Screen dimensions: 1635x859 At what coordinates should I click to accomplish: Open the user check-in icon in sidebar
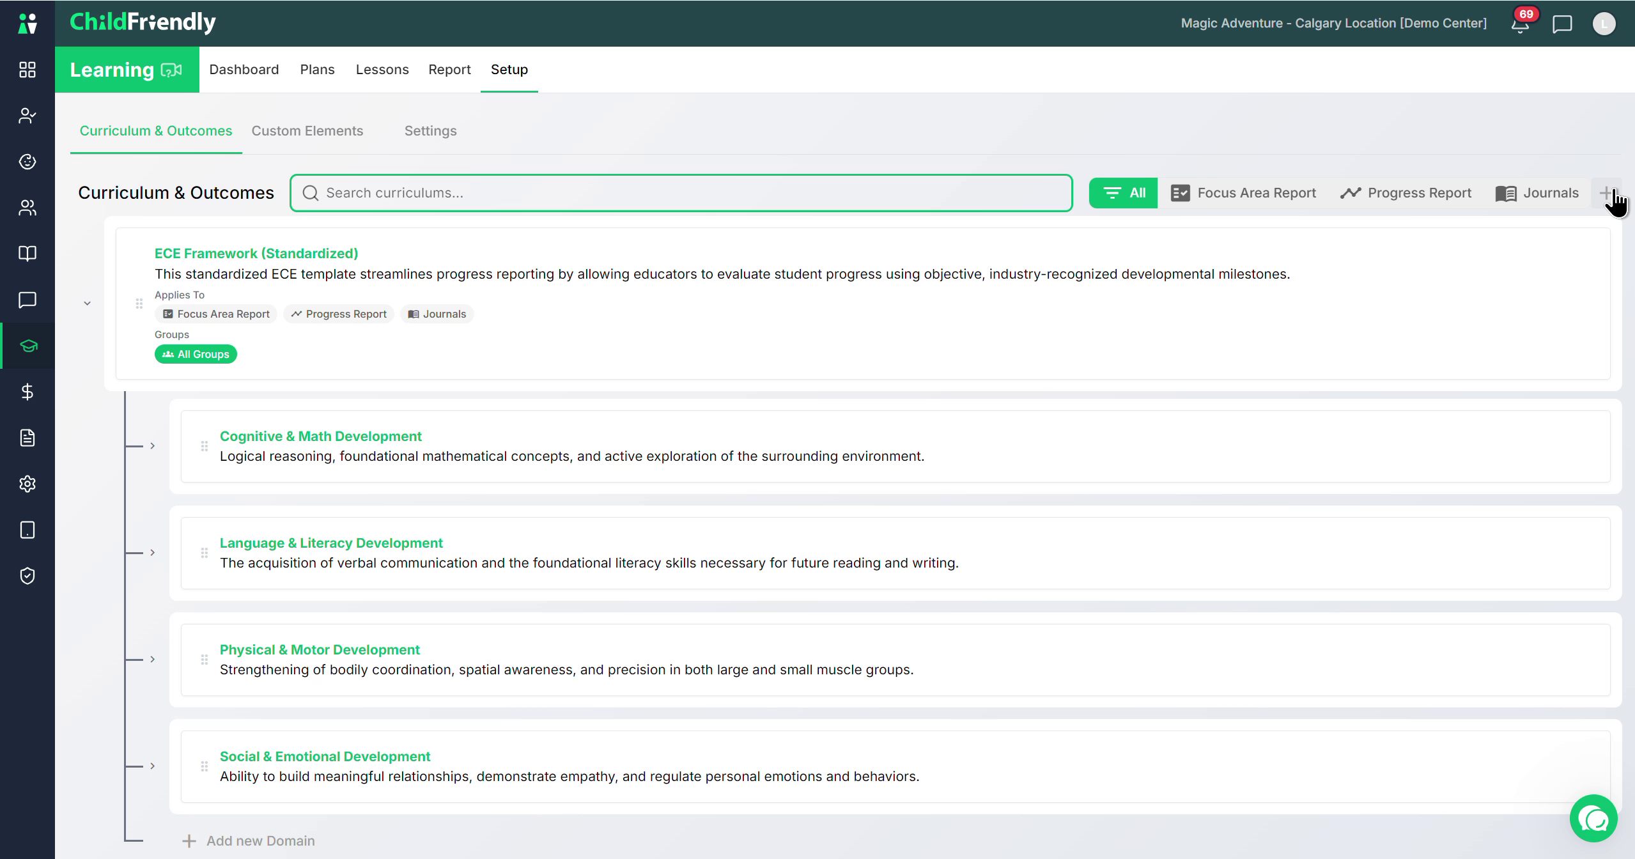[x=27, y=116]
